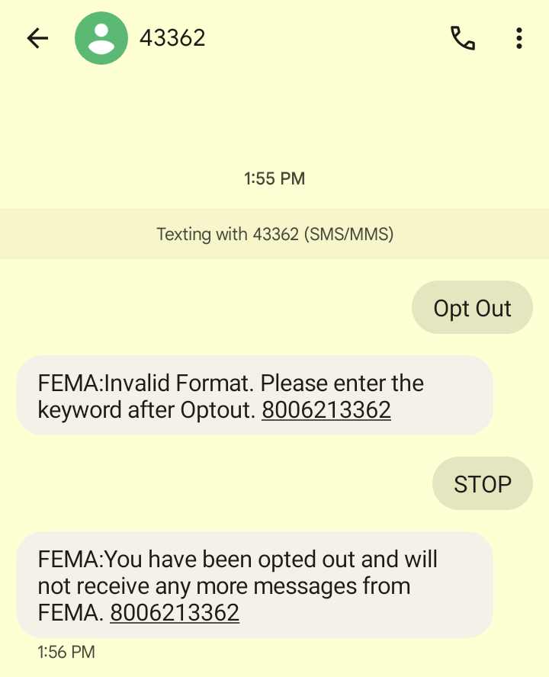Image resolution: width=549 pixels, height=677 pixels.
Task: Tap the 'Texting with 43362 (SMS/MMS)' banner
Action: click(274, 234)
